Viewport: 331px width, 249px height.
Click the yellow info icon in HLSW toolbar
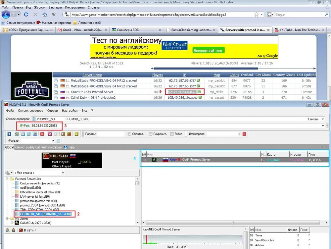76,134
